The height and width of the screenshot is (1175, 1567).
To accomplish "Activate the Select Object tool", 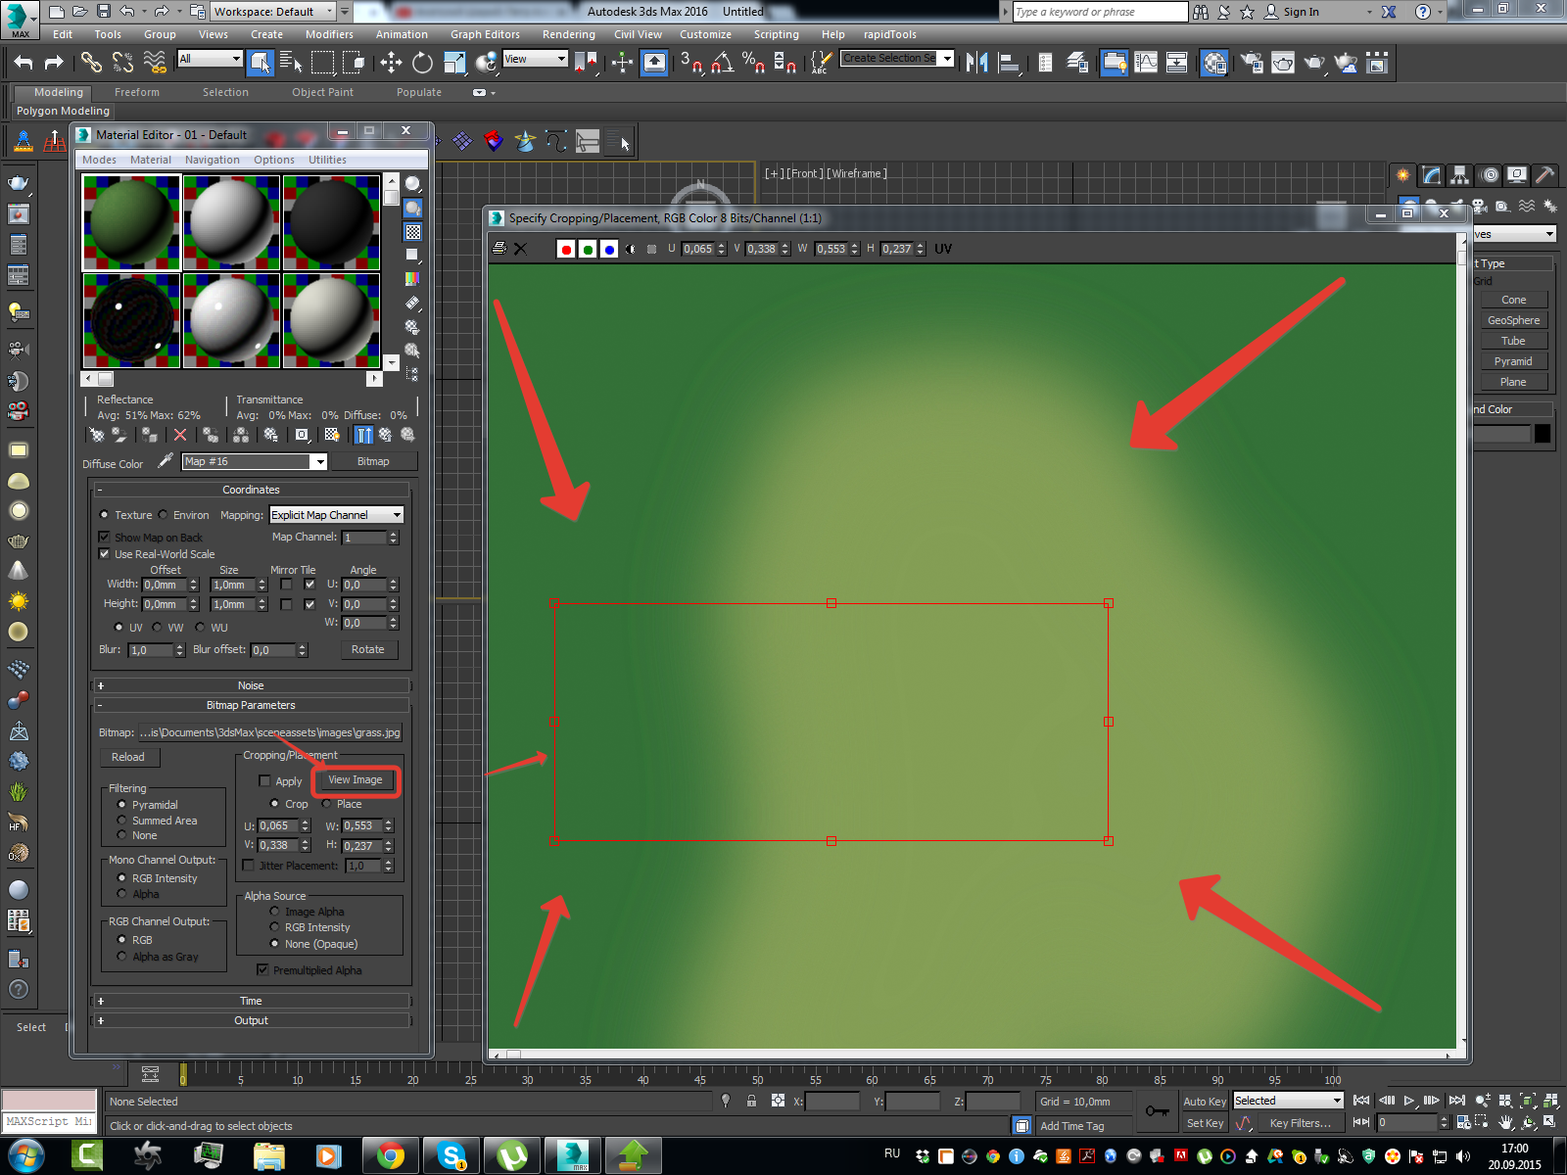I will coord(260,63).
